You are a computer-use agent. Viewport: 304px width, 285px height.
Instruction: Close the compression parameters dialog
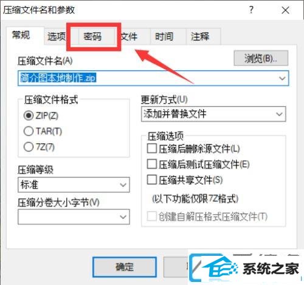pyautogui.click(x=285, y=10)
